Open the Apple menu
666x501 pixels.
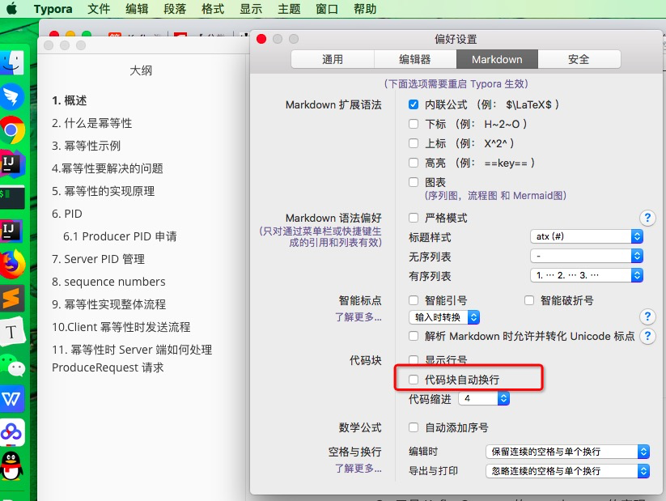click(12, 8)
